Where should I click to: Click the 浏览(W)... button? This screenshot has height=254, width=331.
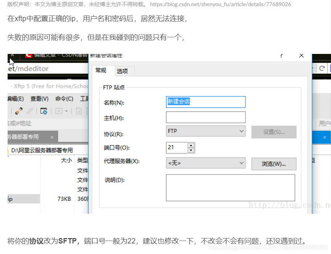coord(274,164)
